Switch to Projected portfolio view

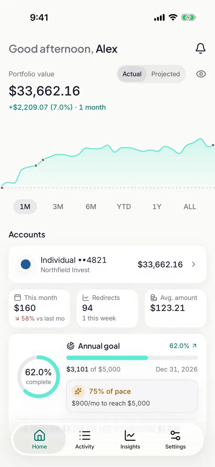tap(166, 74)
